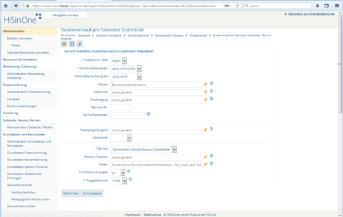The width and height of the screenshot is (343, 217).
Task: Click Abmelden von Standardberichte link
Action: pos(311,14)
